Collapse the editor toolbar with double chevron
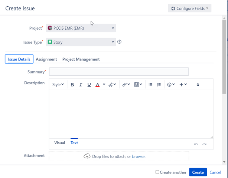Image resolution: width=228 pixels, height=178 pixels. tap(198, 85)
